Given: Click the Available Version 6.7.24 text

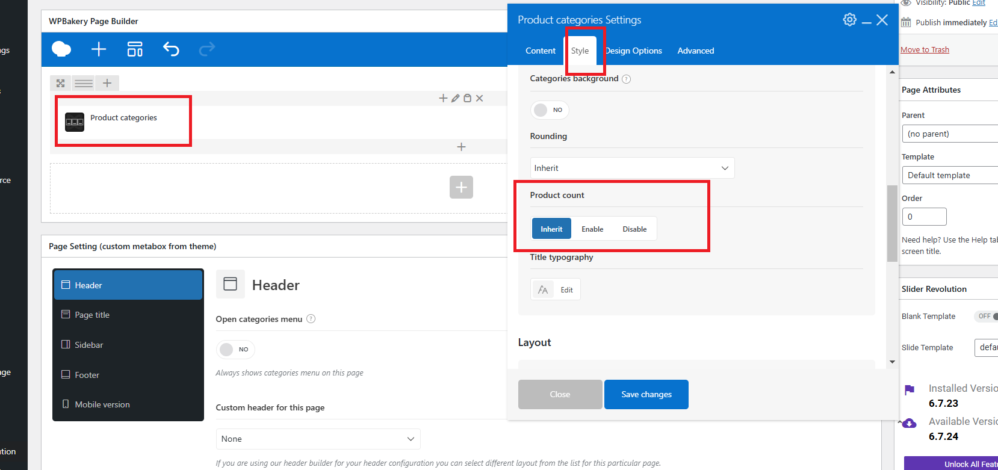Looking at the screenshot, I should pyautogui.click(x=943, y=436).
